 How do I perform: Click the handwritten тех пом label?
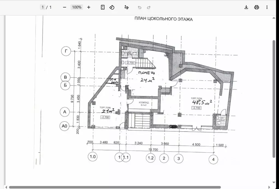(114, 81)
